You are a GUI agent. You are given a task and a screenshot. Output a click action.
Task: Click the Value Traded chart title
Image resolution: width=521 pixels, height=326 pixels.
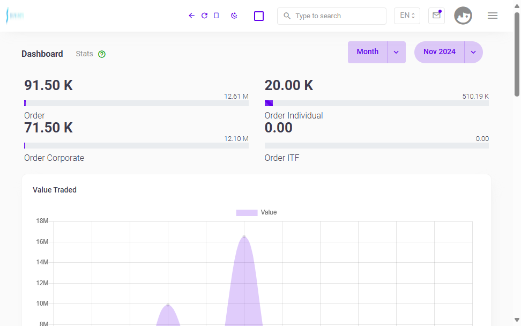55,190
